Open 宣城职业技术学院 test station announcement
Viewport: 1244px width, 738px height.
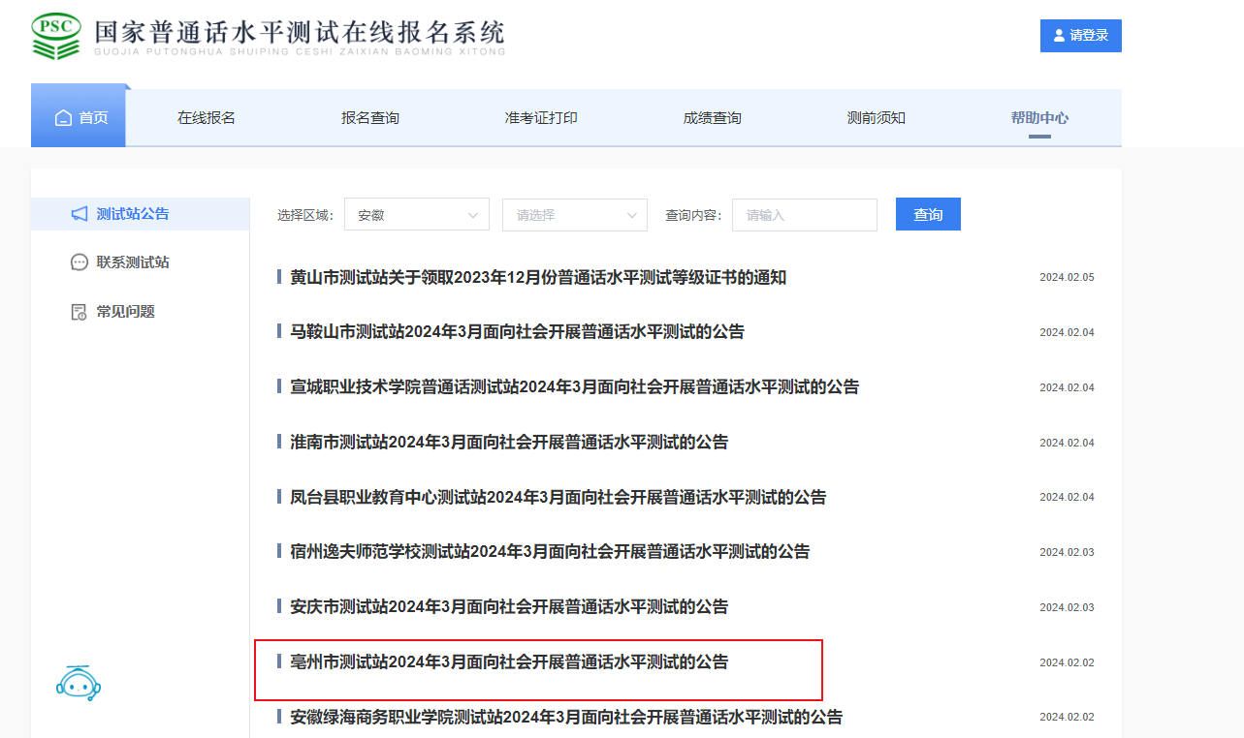pyautogui.click(x=575, y=387)
